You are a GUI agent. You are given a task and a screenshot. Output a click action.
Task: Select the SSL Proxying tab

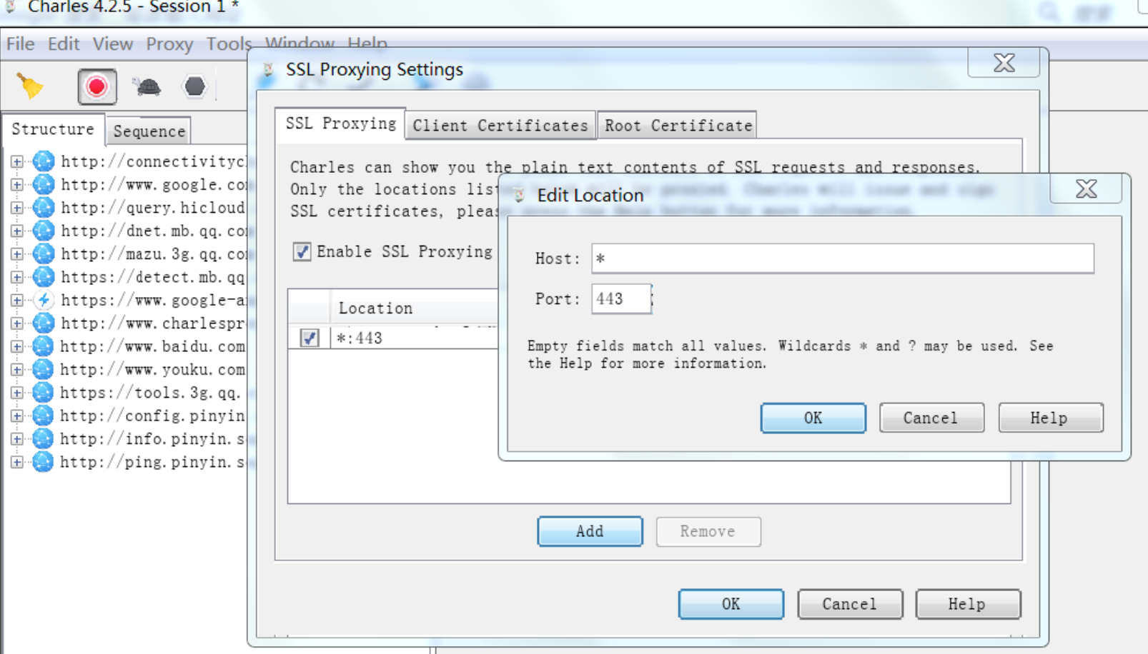click(340, 124)
